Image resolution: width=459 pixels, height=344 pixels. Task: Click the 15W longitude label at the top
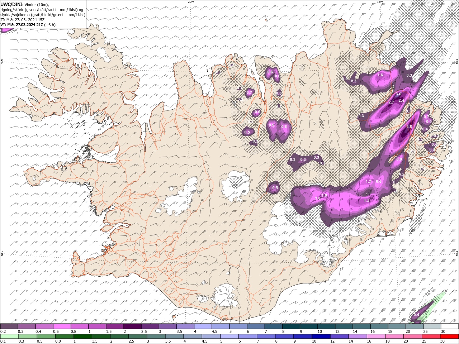pyautogui.click(x=380, y=2)
